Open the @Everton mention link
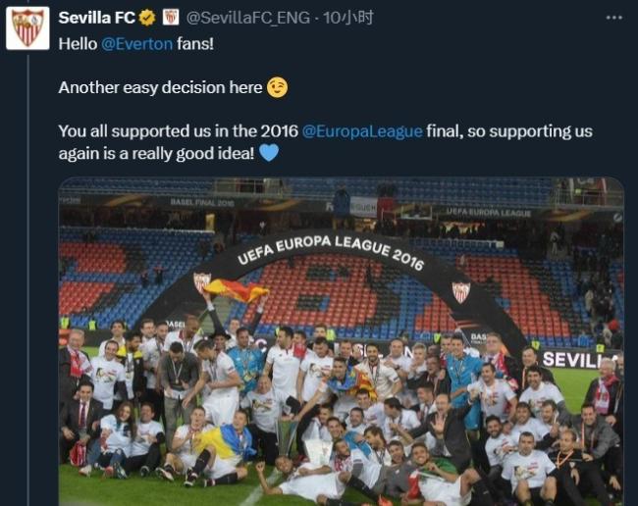This screenshot has height=506, width=638. (x=136, y=44)
